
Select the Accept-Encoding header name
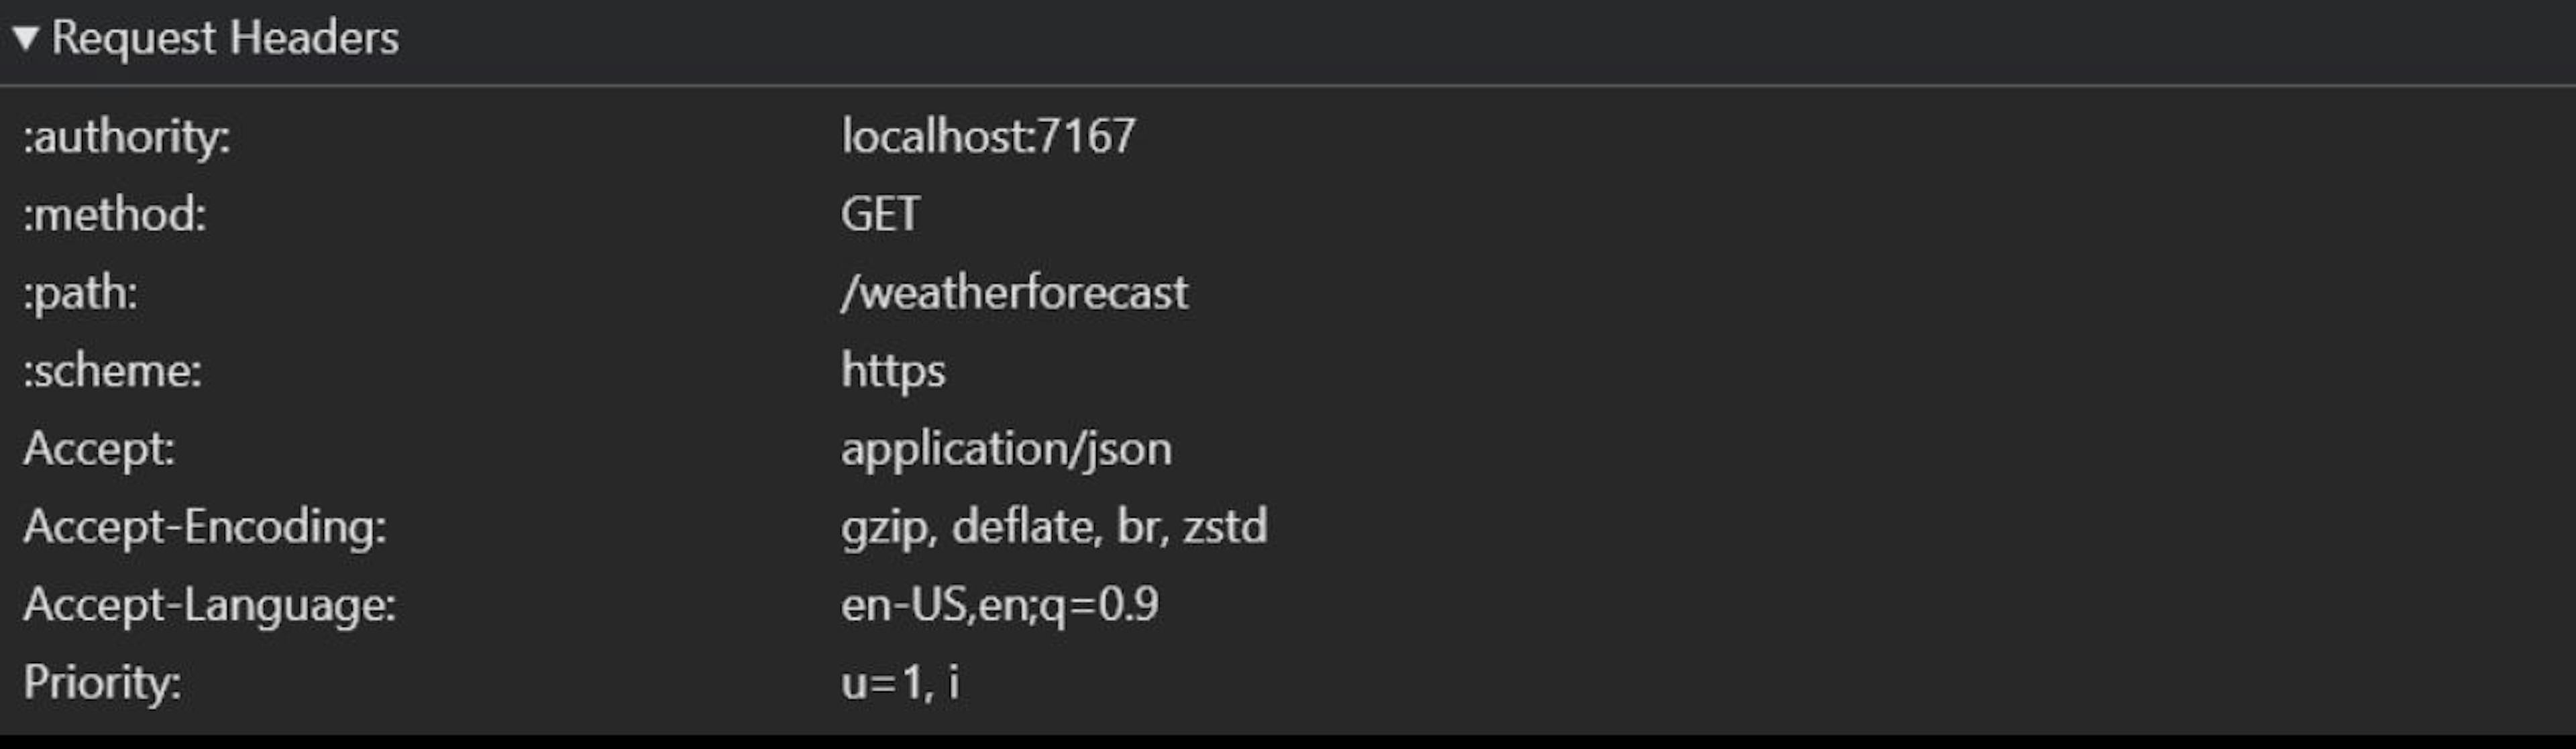point(205,527)
